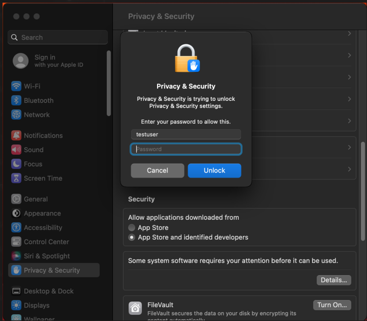
Task: Click the Search field in sidebar
Action: click(58, 37)
